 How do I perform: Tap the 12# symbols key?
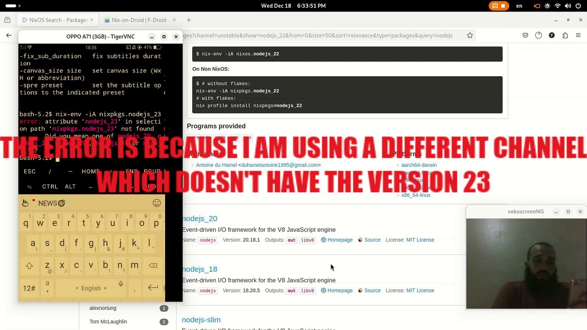click(29, 288)
